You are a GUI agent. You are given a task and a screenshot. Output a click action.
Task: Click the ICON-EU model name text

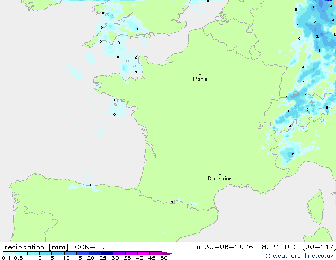coord(89,247)
